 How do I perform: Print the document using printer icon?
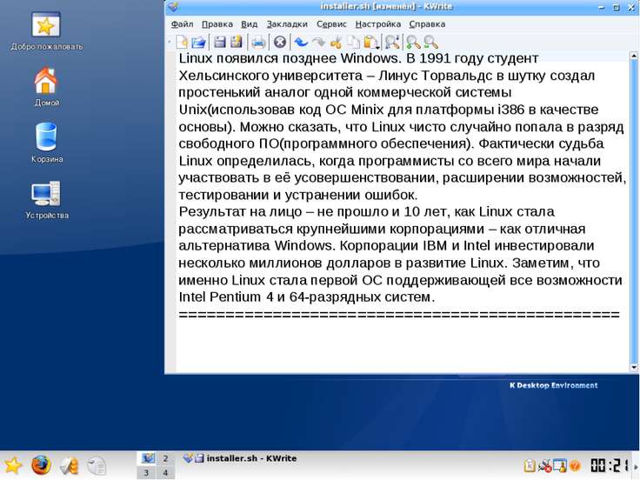tap(258, 43)
